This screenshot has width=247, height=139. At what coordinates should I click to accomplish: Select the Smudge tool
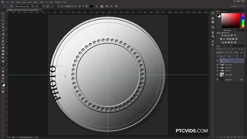[3, 54]
